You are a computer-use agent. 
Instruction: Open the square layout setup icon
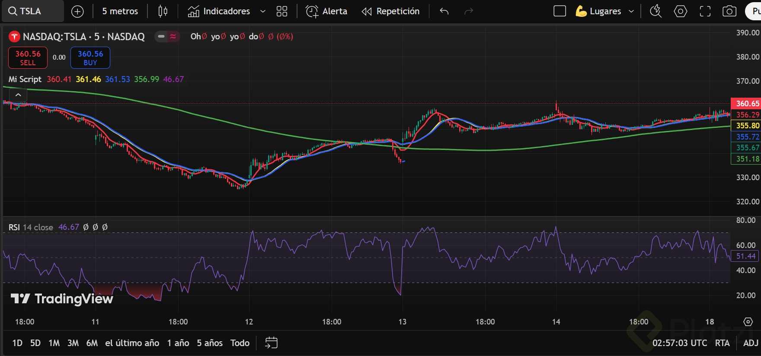tap(560, 11)
